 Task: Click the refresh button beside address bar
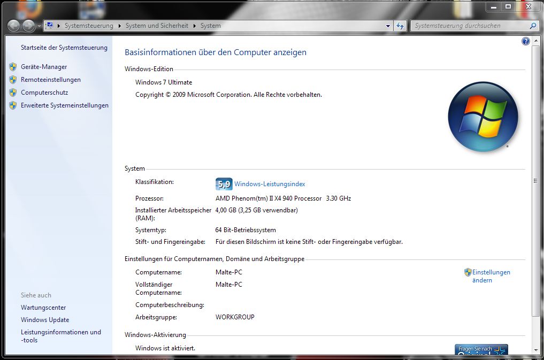pyautogui.click(x=400, y=26)
